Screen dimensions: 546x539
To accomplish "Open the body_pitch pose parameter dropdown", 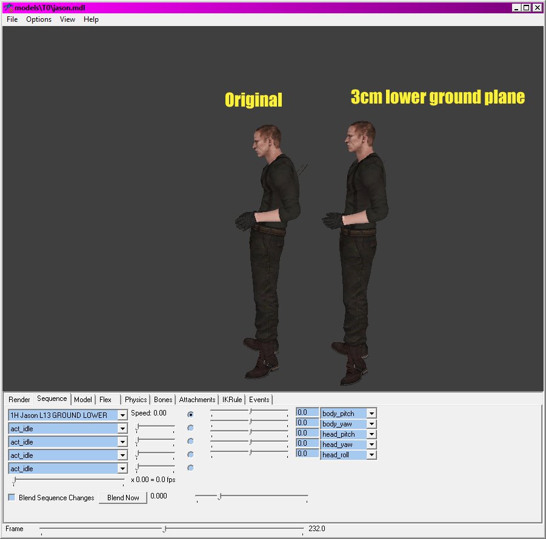I will [371, 414].
